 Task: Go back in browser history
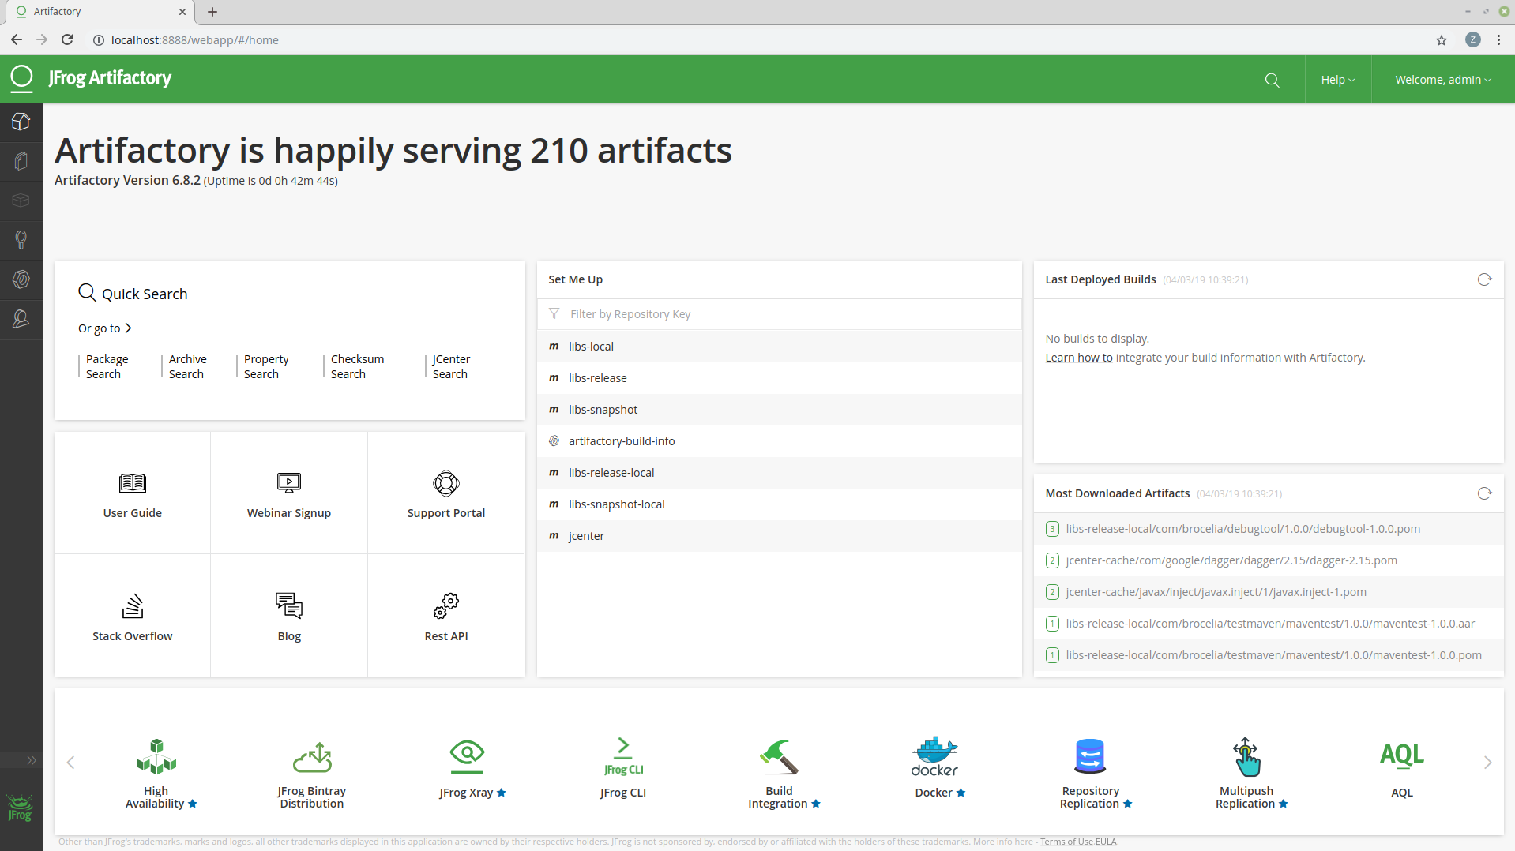coord(17,39)
